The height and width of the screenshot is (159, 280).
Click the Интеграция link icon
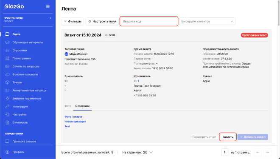point(7,106)
